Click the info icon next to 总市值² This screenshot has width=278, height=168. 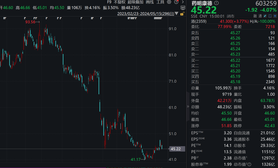249,164
